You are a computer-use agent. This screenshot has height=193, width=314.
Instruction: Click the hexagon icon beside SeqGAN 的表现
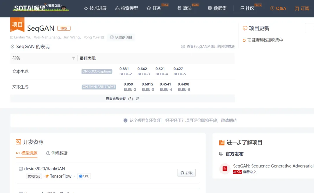point(13,46)
